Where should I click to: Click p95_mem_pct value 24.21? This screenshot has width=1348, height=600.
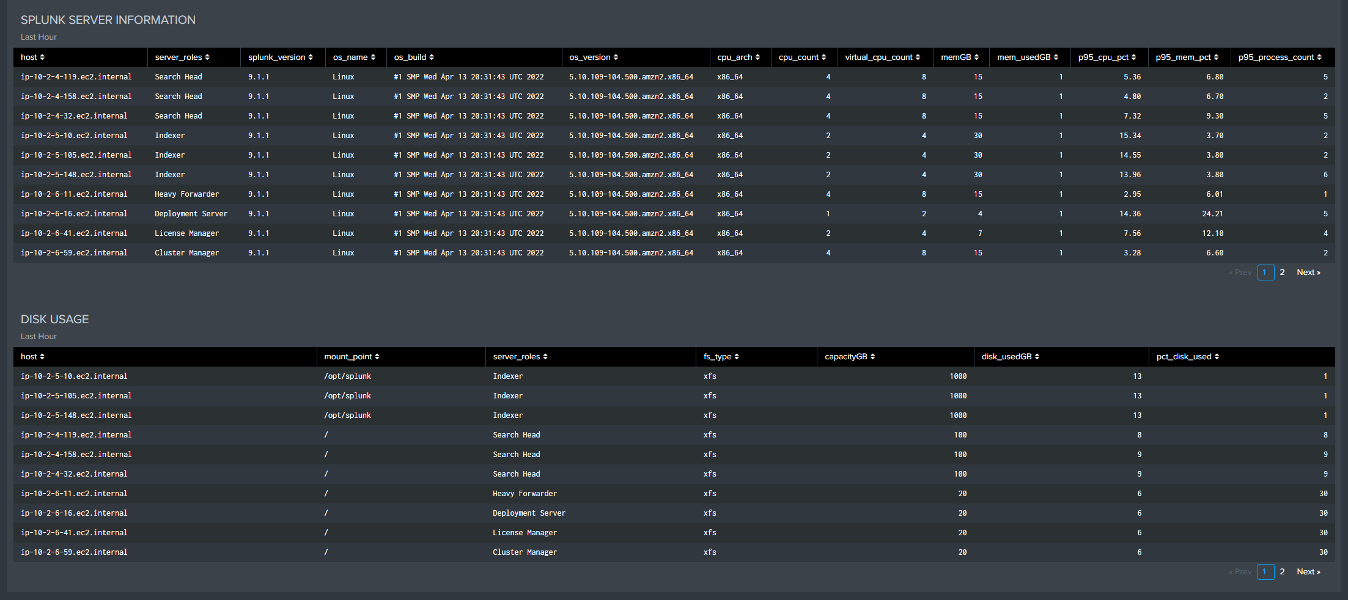pos(1212,214)
